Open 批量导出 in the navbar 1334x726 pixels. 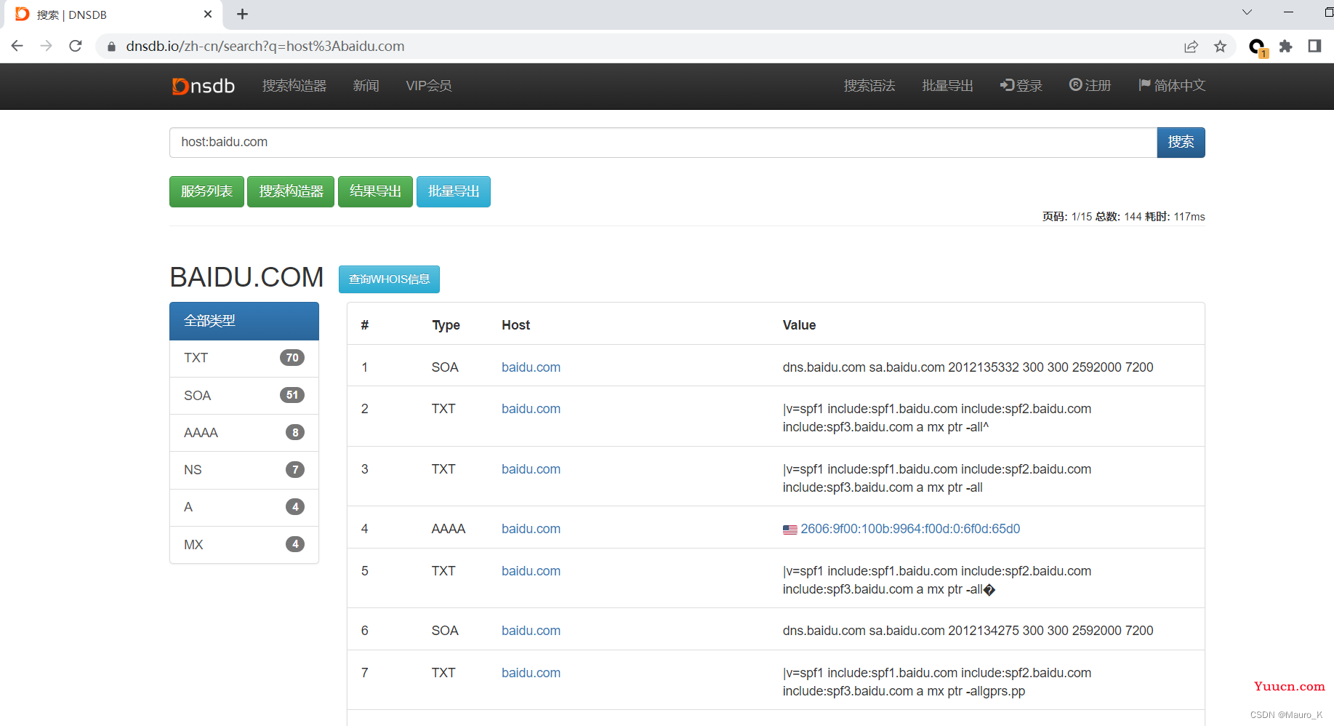[x=948, y=86]
